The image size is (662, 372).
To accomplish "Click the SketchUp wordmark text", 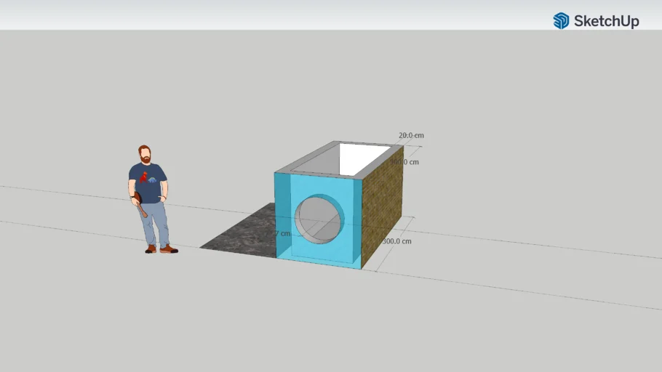I will pyautogui.click(x=606, y=21).
